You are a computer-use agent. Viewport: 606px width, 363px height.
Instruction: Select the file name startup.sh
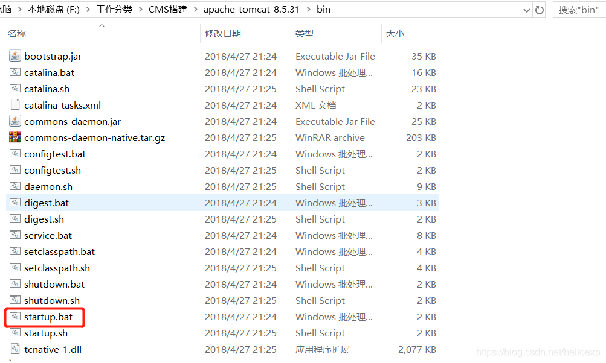(46, 333)
